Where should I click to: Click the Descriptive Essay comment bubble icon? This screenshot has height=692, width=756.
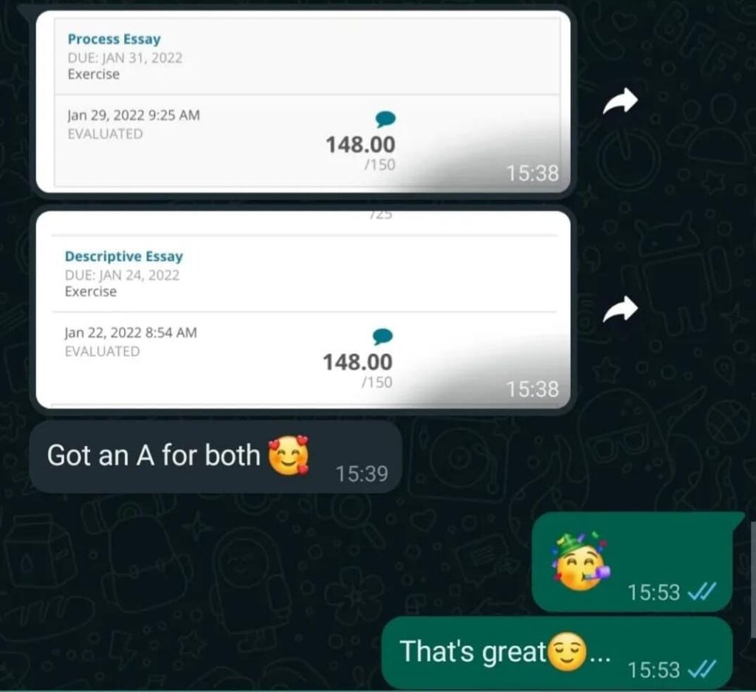383,336
